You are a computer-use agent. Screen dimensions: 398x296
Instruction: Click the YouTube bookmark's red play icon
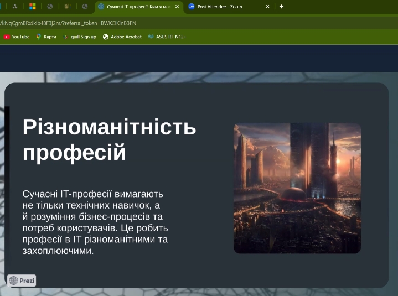point(7,37)
